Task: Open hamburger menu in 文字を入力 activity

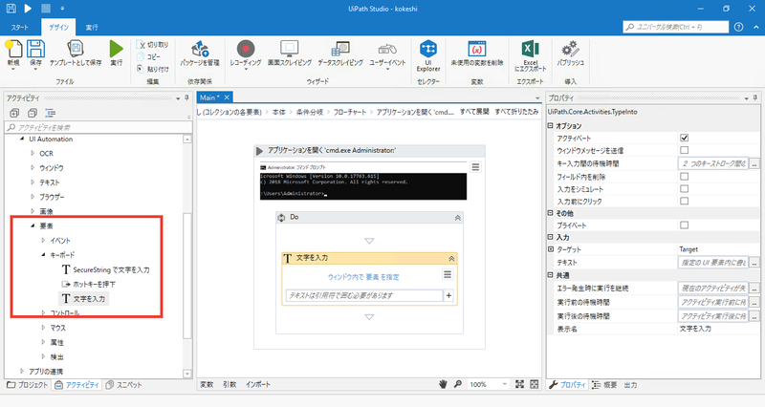Action: 448,275
